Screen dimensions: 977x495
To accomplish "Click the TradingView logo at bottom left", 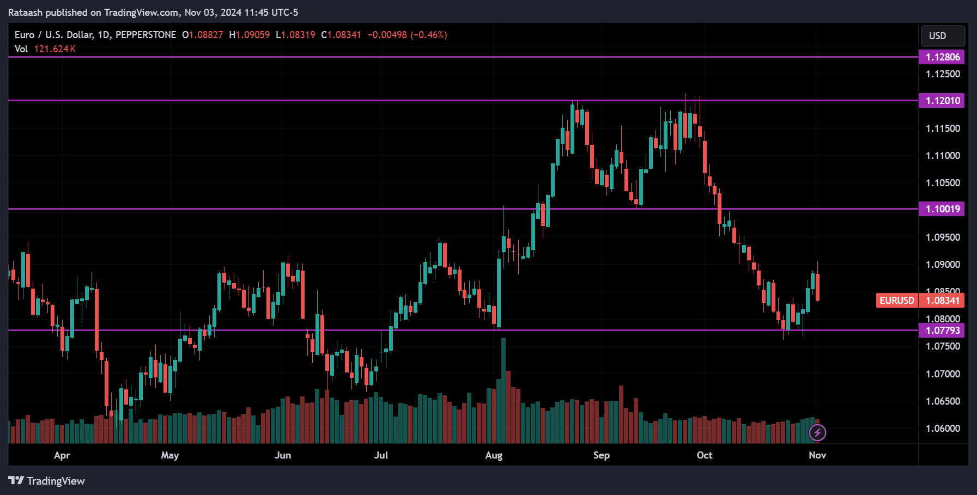I will coord(47,481).
